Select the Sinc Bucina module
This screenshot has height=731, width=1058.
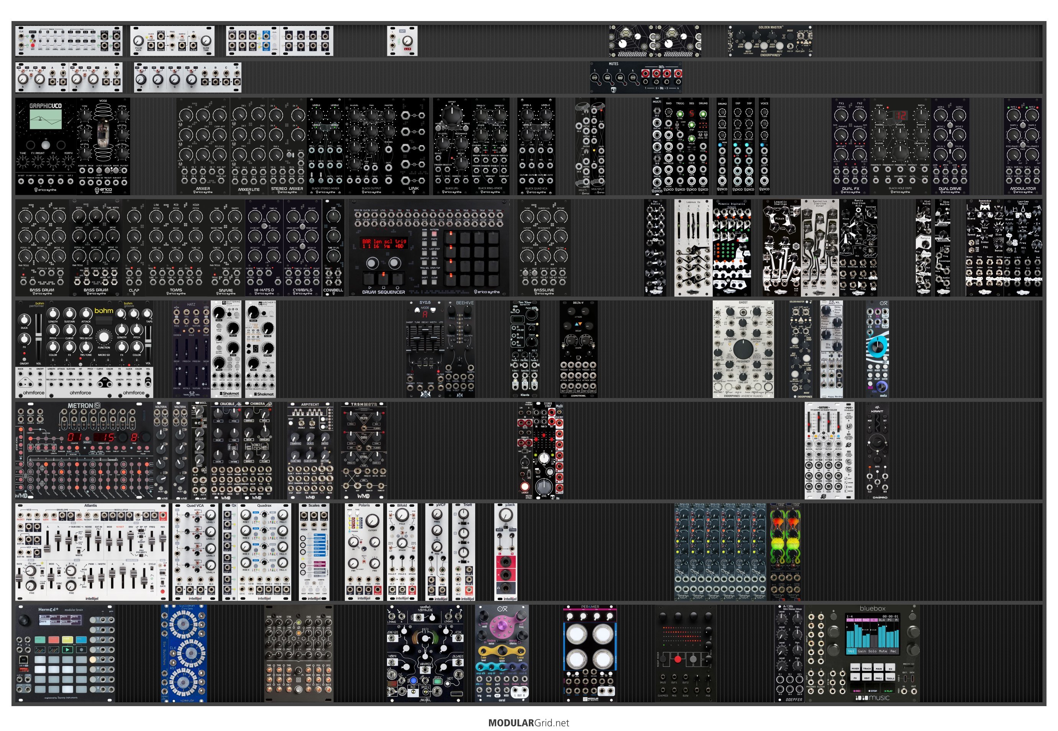click(943, 248)
